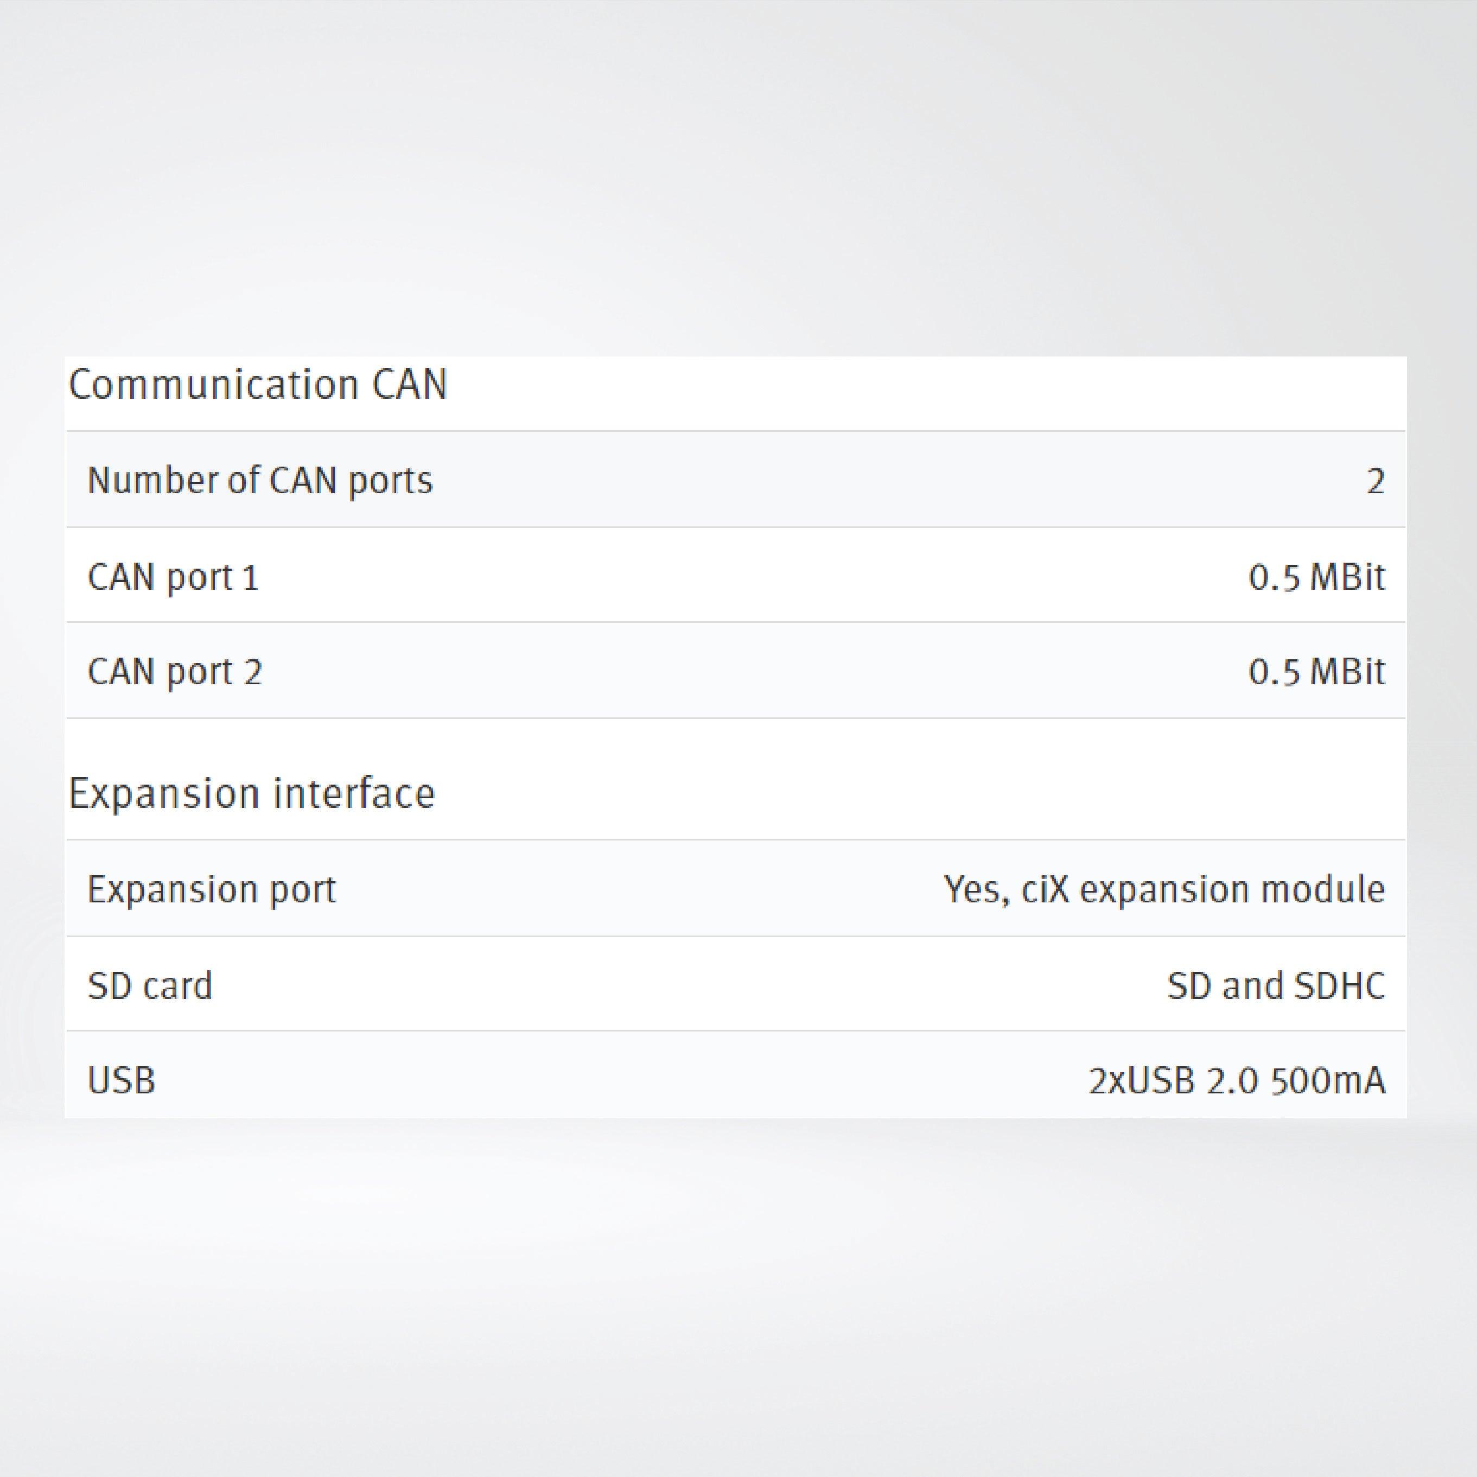Viewport: 1477px width, 1477px height.
Task: Select the SD card label
Action: 150,985
